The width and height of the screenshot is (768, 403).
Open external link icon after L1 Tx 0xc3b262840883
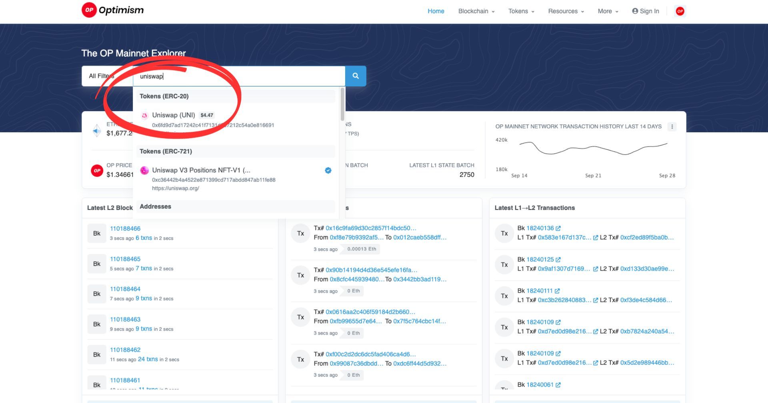point(595,300)
